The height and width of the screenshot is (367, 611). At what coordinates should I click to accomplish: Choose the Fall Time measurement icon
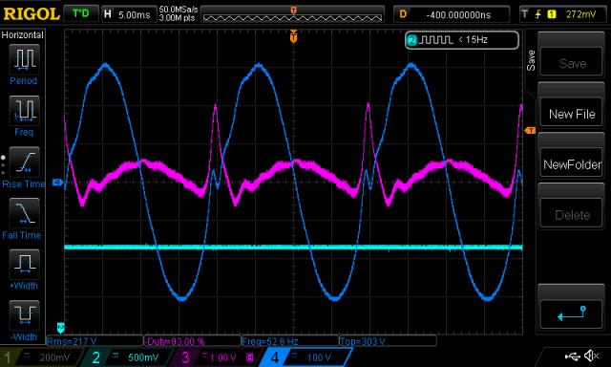pyautogui.click(x=24, y=213)
